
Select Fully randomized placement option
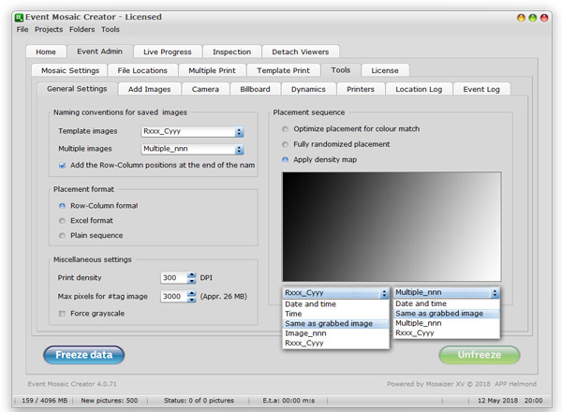pos(286,144)
